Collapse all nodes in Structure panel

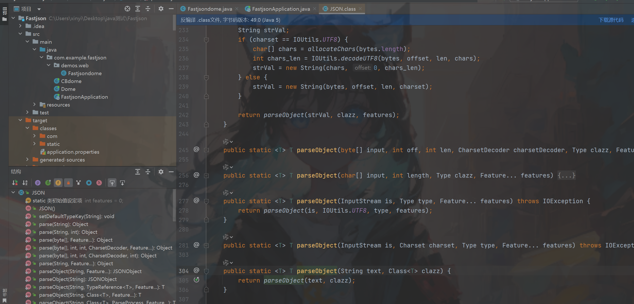[x=148, y=172]
